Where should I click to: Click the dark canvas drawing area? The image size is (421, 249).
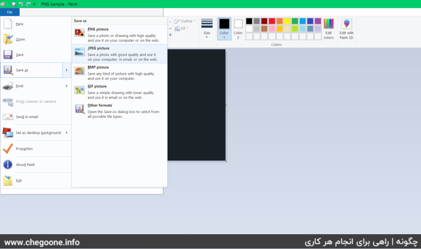pyautogui.click(x=197, y=105)
